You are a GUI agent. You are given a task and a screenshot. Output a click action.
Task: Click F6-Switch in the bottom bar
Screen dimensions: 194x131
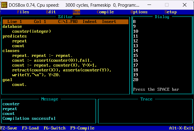point(55,128)
